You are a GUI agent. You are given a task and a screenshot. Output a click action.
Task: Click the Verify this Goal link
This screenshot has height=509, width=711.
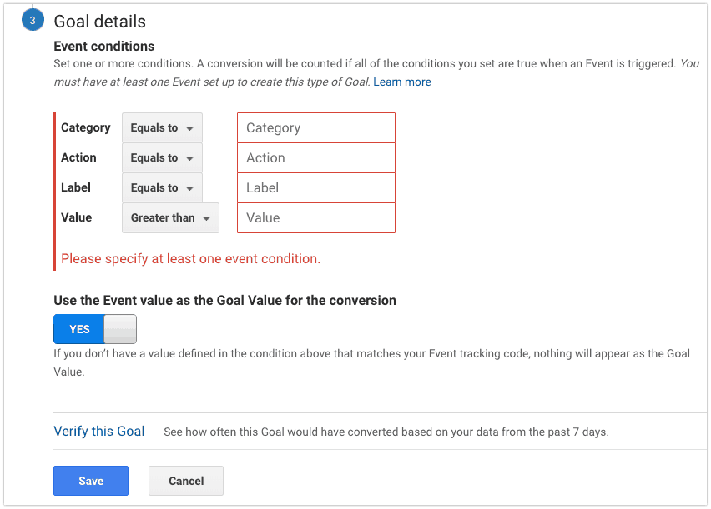tap(98, 432)
